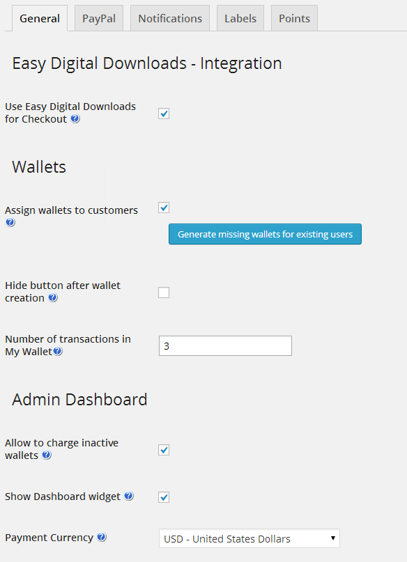The width and height of the screenshot is (407, 562).
Task: Click help icon for inactive wallets option
Action: click(x=47, y=455)
